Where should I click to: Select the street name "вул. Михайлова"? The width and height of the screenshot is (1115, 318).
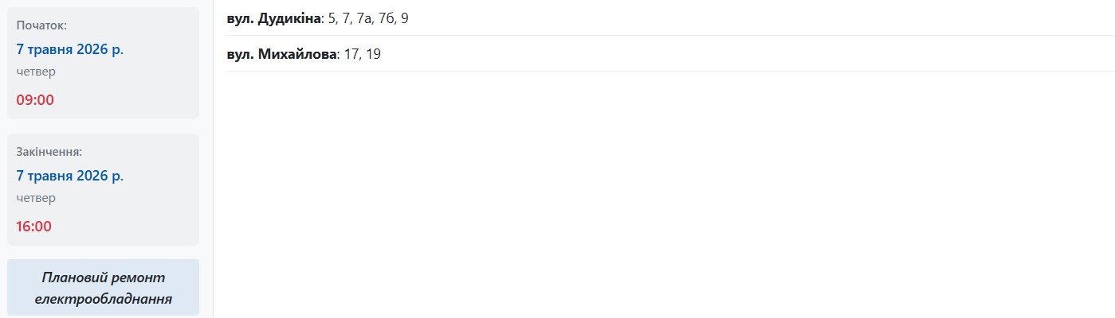pyautogui.click(x=283, y=54)
